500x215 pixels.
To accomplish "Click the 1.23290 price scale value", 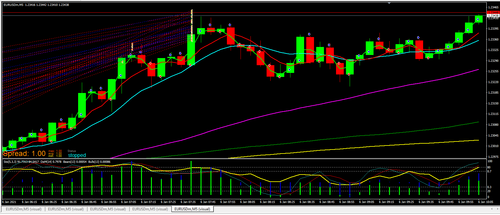I will click(493, 61).
